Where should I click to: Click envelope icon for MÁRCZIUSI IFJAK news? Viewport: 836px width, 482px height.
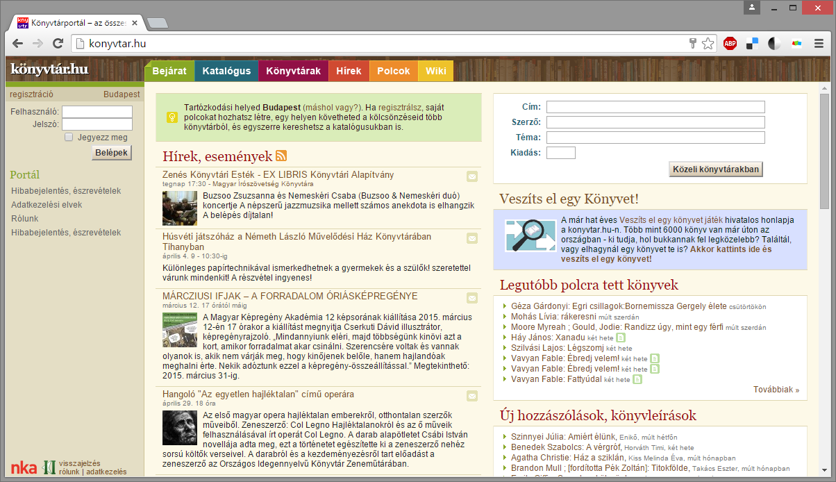pyautogui.click(x=472, y=298)
